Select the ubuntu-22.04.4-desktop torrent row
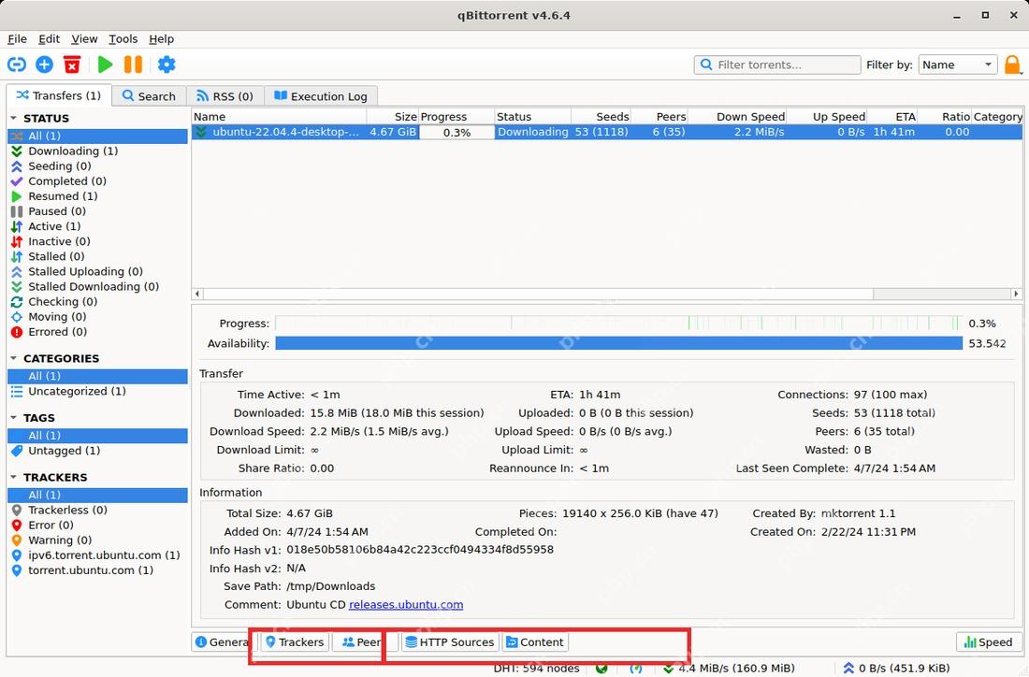This screenshot has height=677, width=1029. click(606, 132)
